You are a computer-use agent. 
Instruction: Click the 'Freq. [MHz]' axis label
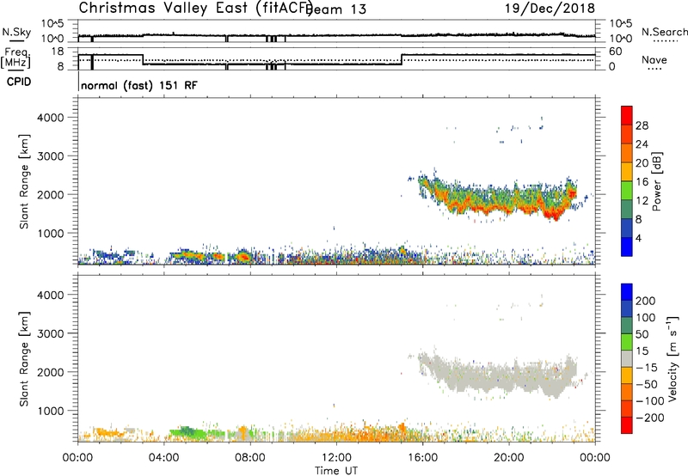[16, 58]
